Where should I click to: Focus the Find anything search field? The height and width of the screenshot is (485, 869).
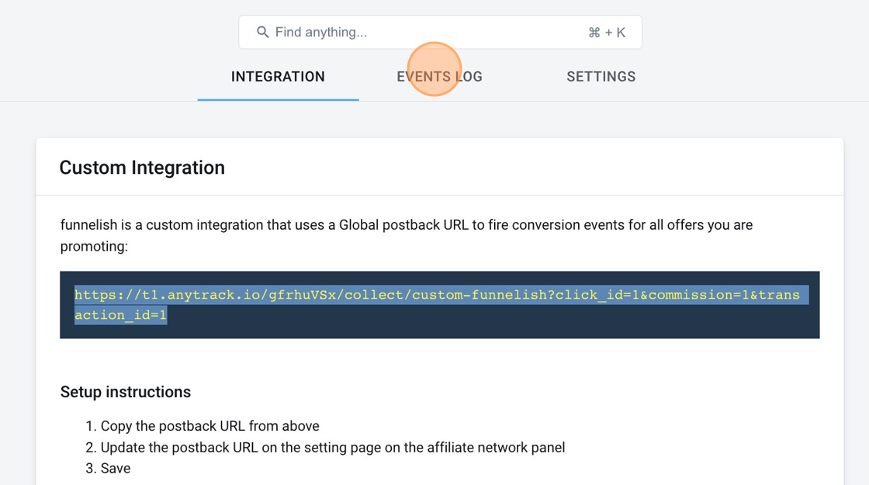coord(440,32)
